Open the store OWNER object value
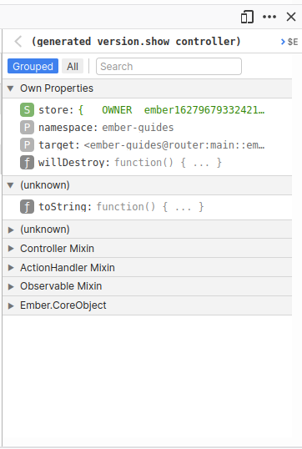This screenshot has height=449, width=302. (171, 110)
